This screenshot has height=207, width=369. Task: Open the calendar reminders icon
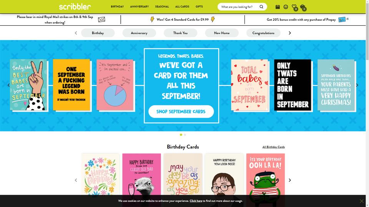click(278, 7)
